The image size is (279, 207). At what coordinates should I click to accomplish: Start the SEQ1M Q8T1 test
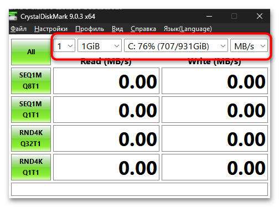[31, 81]
